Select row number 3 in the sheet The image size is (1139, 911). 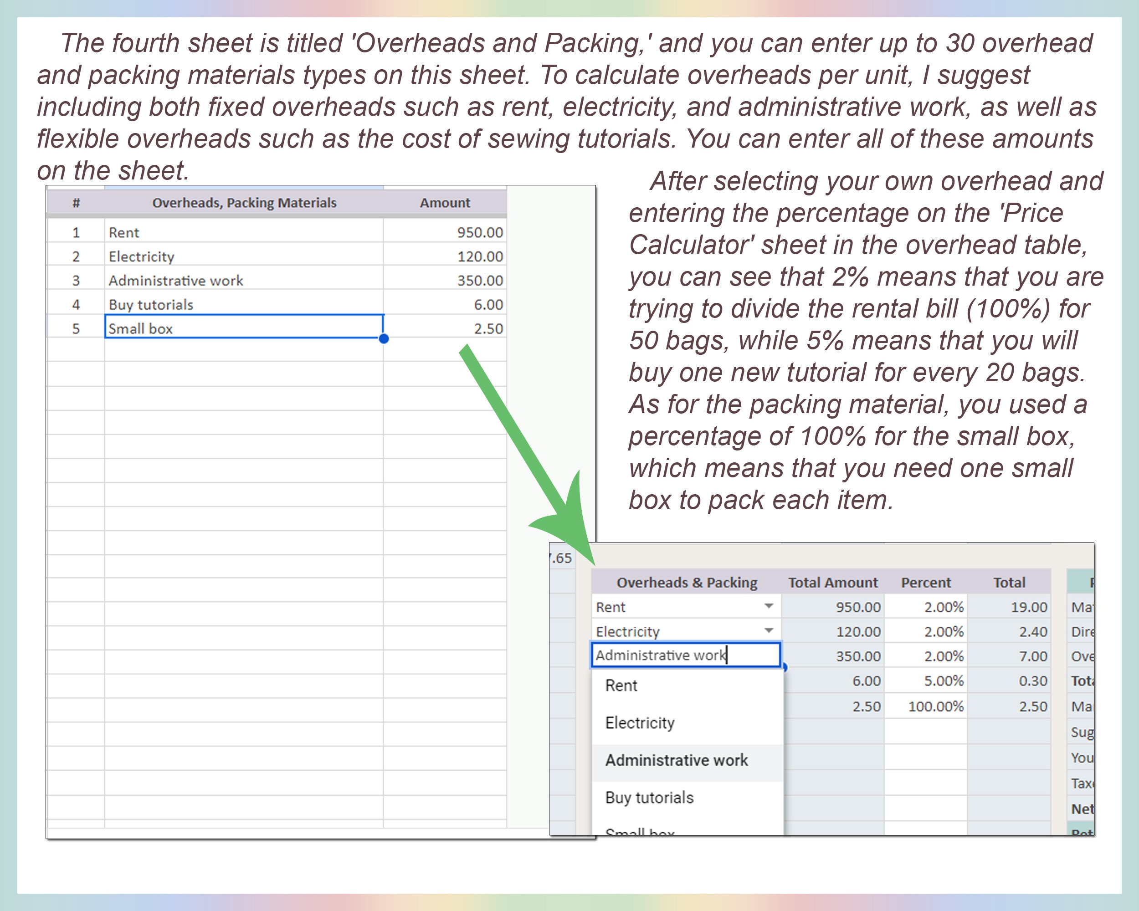tap(76, 280)
